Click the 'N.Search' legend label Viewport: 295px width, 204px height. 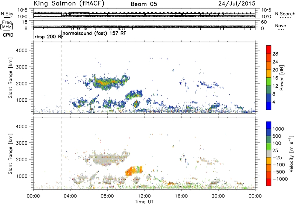[x=285, y=14]
